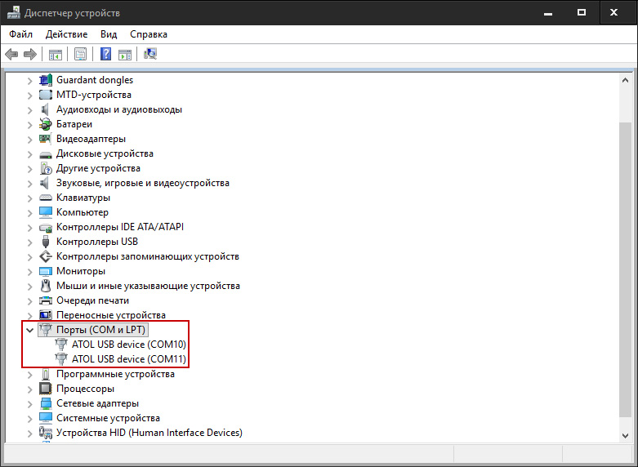Open the Действие menu
The image size is (638, 467).
tap(66, 34)
